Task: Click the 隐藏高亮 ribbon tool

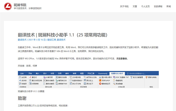Action: pos(118,80)
